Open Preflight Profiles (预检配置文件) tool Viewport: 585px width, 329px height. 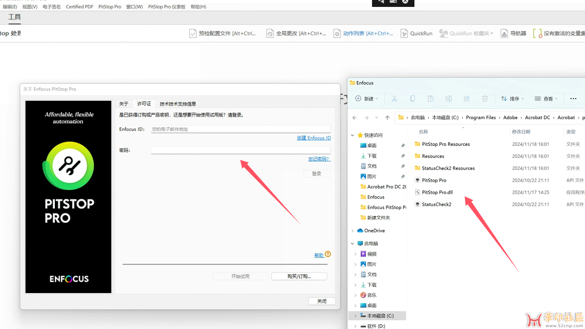223,33
